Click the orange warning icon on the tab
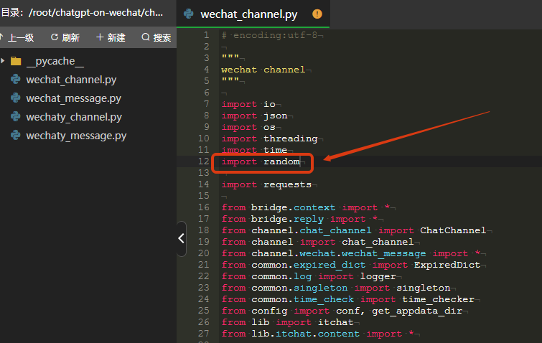The width and height of the screenshot is (542, 343). [317, 14]
